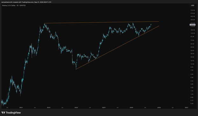Click the 160.00 price level on axis
Image resolution: width=198 pixels, height=116 pixels.
[193, 30]
